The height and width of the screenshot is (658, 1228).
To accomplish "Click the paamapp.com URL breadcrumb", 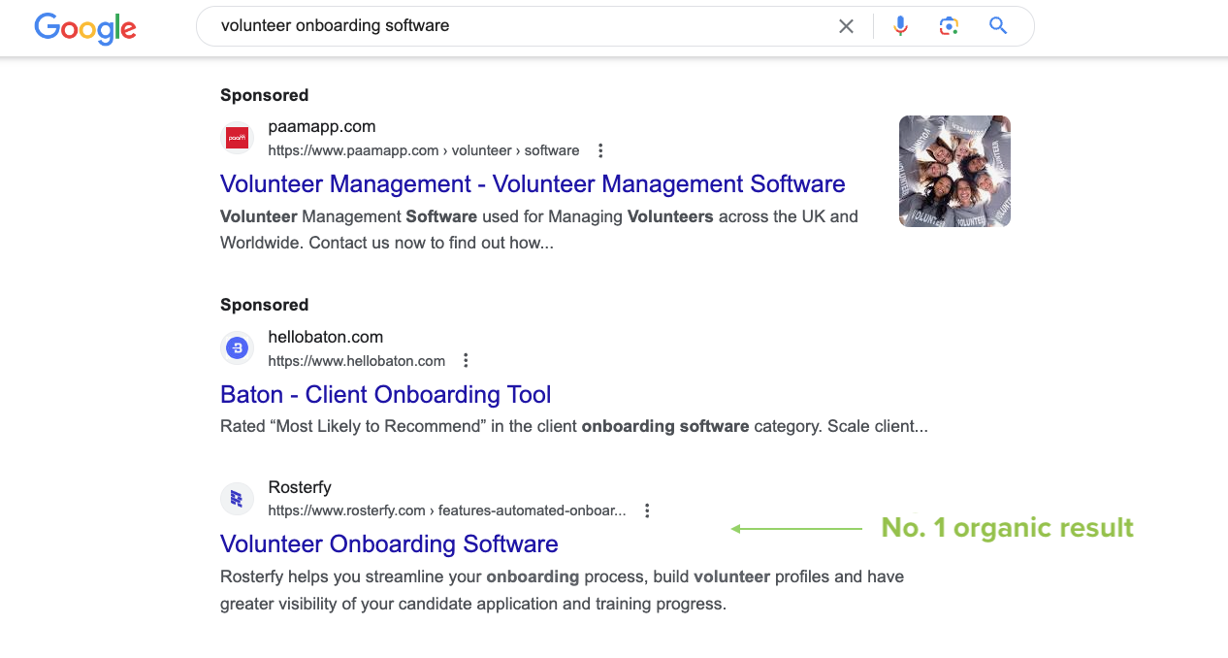I will (423, 150).
